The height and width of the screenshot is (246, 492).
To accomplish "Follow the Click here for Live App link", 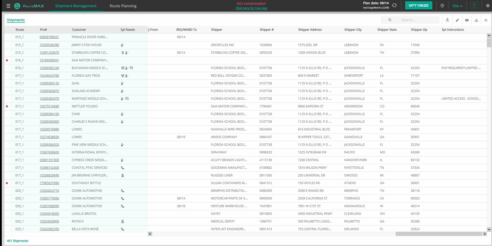I will point(251,8).
